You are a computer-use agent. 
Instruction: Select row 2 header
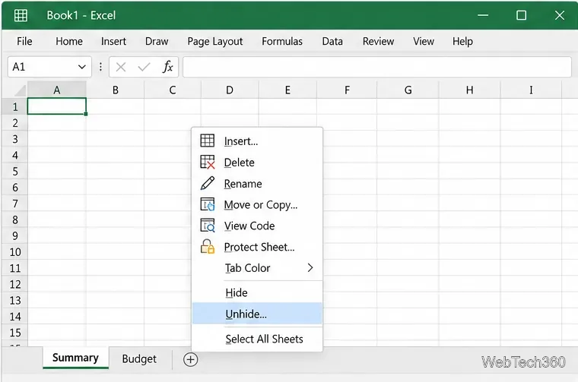(14, 122)
